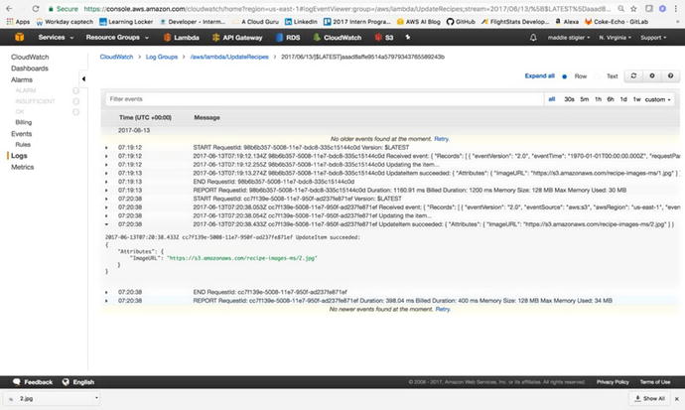Click the address bar zoom magnifier

pos(620,8)
